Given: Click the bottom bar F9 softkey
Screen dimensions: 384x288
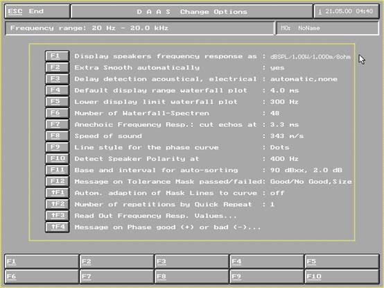Looking at the screenshot, I should [267, 276].
